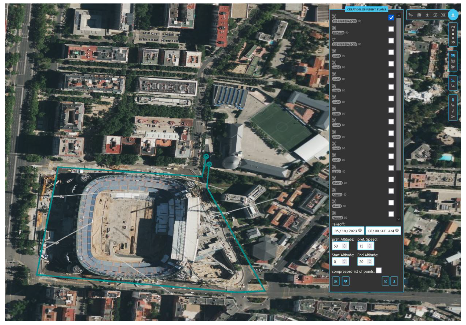The image size is (466, 325).
Task: Switch view to 3D mode
Action: [453, 42]
